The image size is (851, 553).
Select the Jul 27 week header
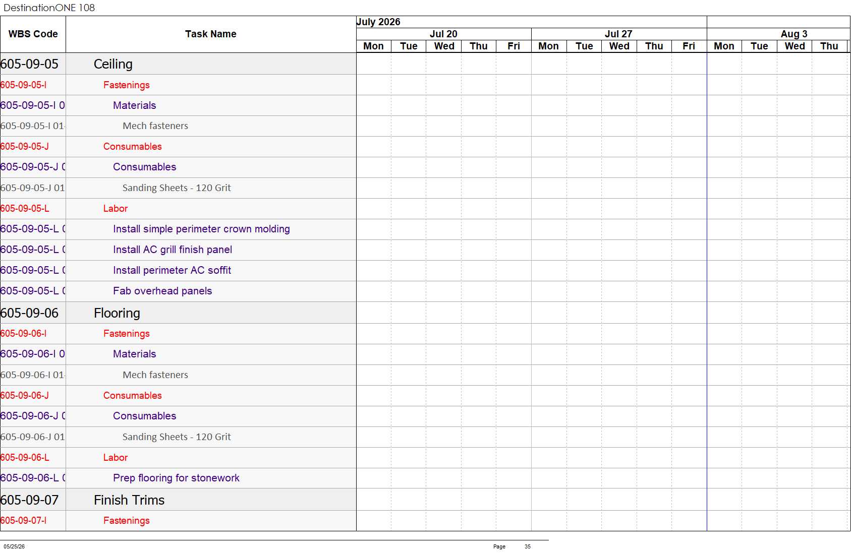coord(618,34)
